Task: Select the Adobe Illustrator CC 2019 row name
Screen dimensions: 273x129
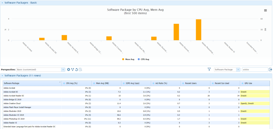Action: click(x=14, y=115)
